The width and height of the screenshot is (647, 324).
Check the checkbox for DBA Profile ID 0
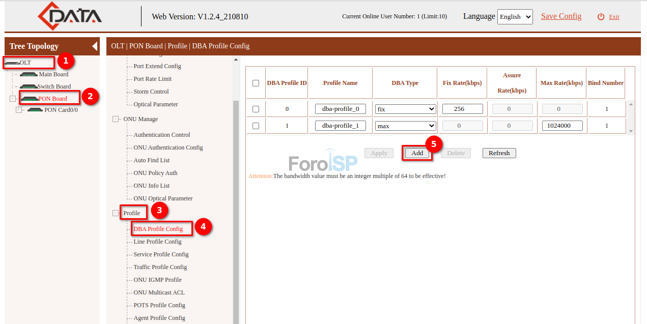(x=256, y=108)
